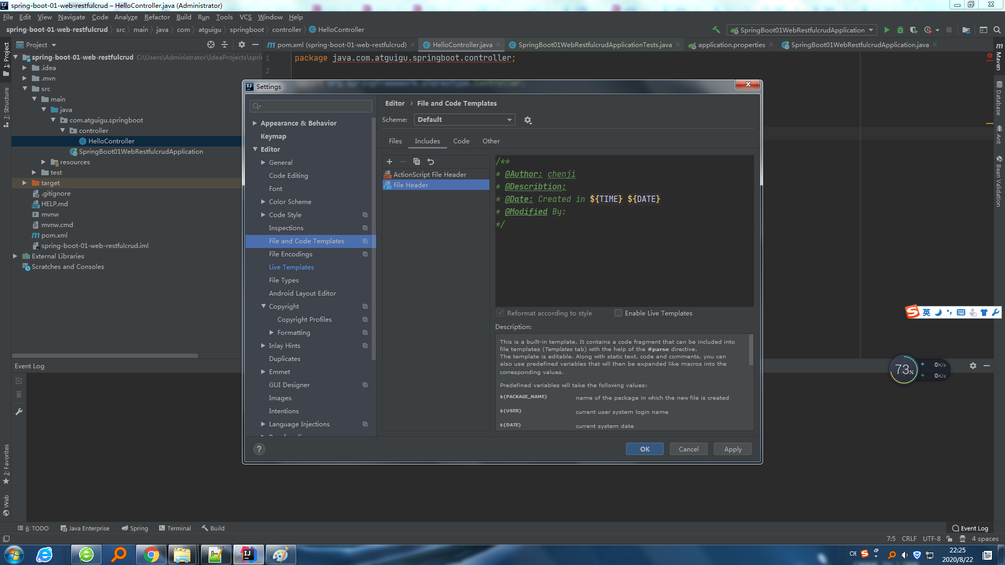Click the IDE search magnifier icon
This screenshot has height=565, width=1005.
click(x=997, y=30)
